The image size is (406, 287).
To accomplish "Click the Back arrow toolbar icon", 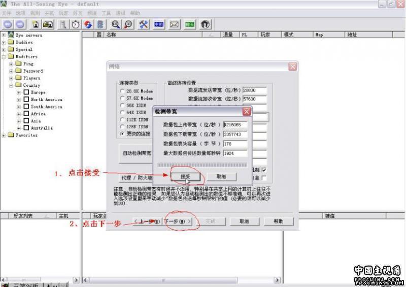I will tap(8, 24).
